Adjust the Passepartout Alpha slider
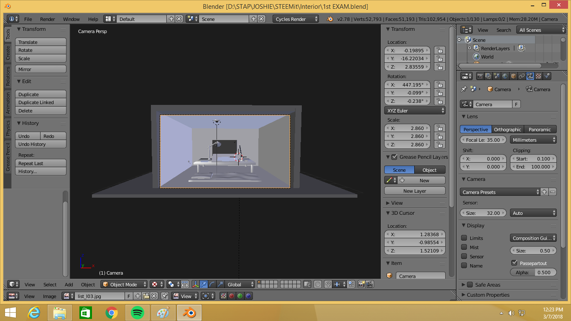Viewport: 571px width, 321px height. tap(533, 272)
